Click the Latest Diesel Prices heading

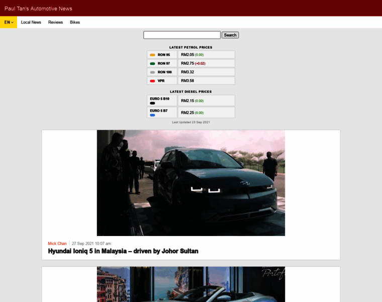point(191,92)
